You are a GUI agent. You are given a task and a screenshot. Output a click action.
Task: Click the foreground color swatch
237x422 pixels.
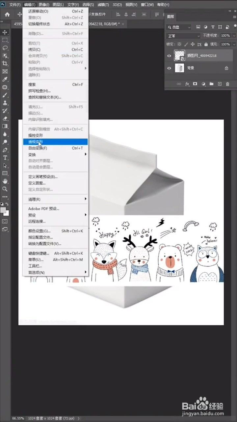[x=3, y=210]
